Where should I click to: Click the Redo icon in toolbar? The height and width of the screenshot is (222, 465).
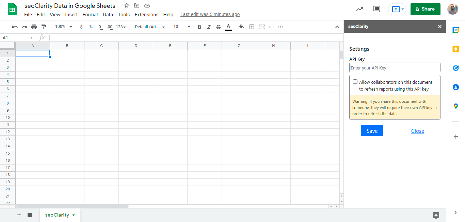pos(25,27)
